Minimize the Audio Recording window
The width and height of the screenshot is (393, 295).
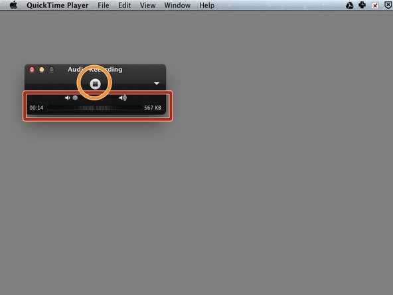click(42, 70)
